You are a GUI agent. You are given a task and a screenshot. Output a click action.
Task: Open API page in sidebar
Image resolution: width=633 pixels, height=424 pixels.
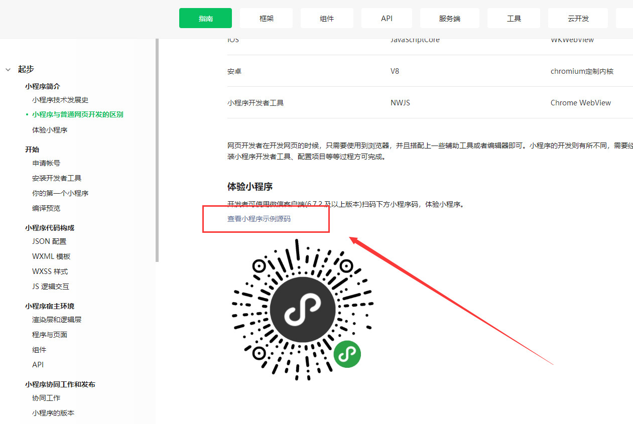coord(38,365)
